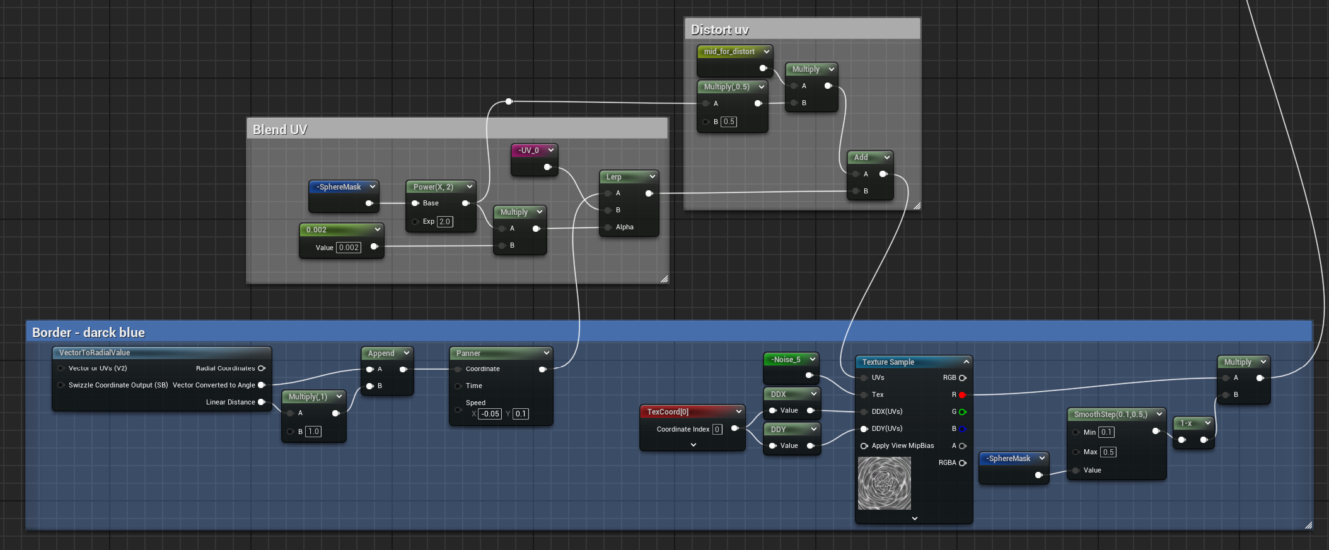Click the RGBA output pin on Texture Sample
The height and width of the screenshot is (550, 1329).
coord(962,463)
